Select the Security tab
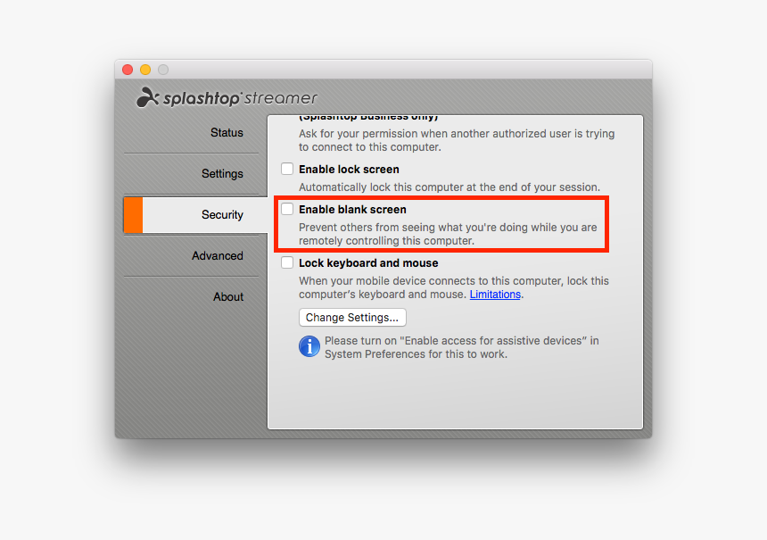Viewport: 767px width, 540px height. pos(222,215)
